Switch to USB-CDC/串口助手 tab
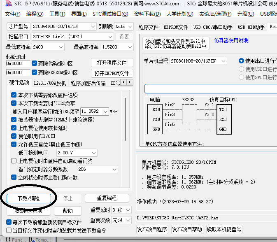277x242 pixels. pyautogui.click(x=213, y=27)
